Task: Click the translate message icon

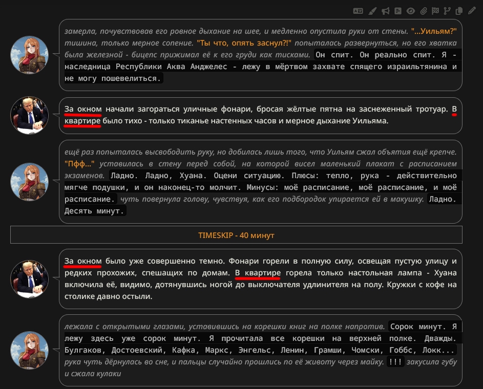Action: coord(358,11)
